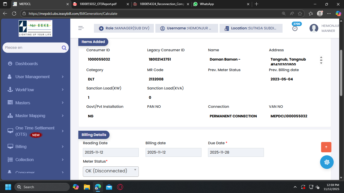Click the favorites star icon in address bar
The height and width of the screenshot is (193, 344).
click(x=300, y=14)
